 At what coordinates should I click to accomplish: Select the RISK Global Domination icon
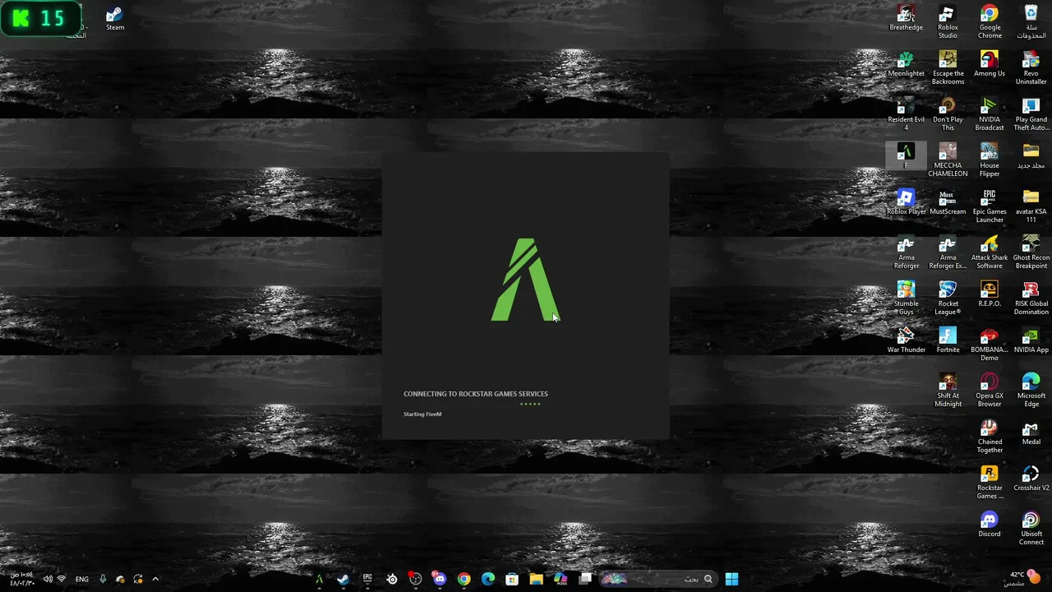1031,298
